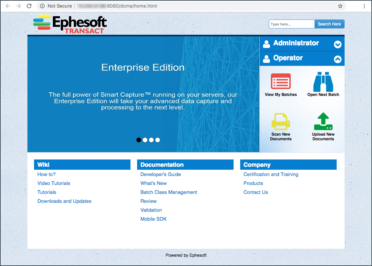The height and width of the screenshot is (266, 372).
Task: Open the Products link
Action: tap(253, 183)
